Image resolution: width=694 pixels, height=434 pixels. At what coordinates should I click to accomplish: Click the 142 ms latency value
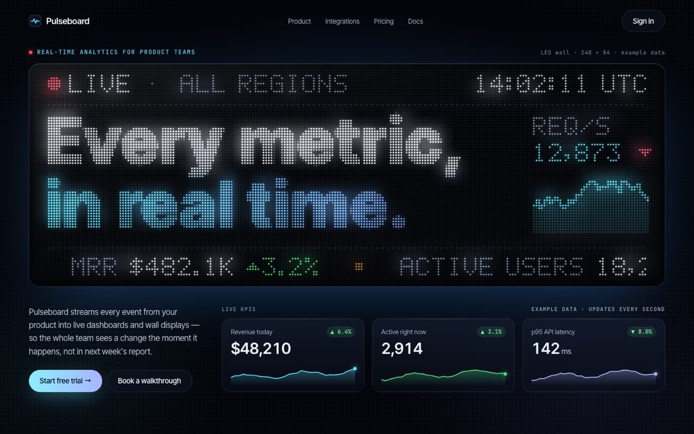[x=551, y=349]
